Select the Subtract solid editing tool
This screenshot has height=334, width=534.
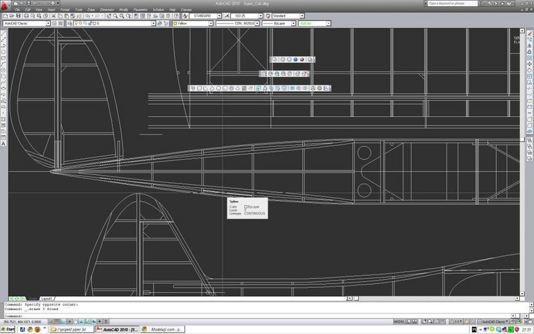click(x=298, y=88)
